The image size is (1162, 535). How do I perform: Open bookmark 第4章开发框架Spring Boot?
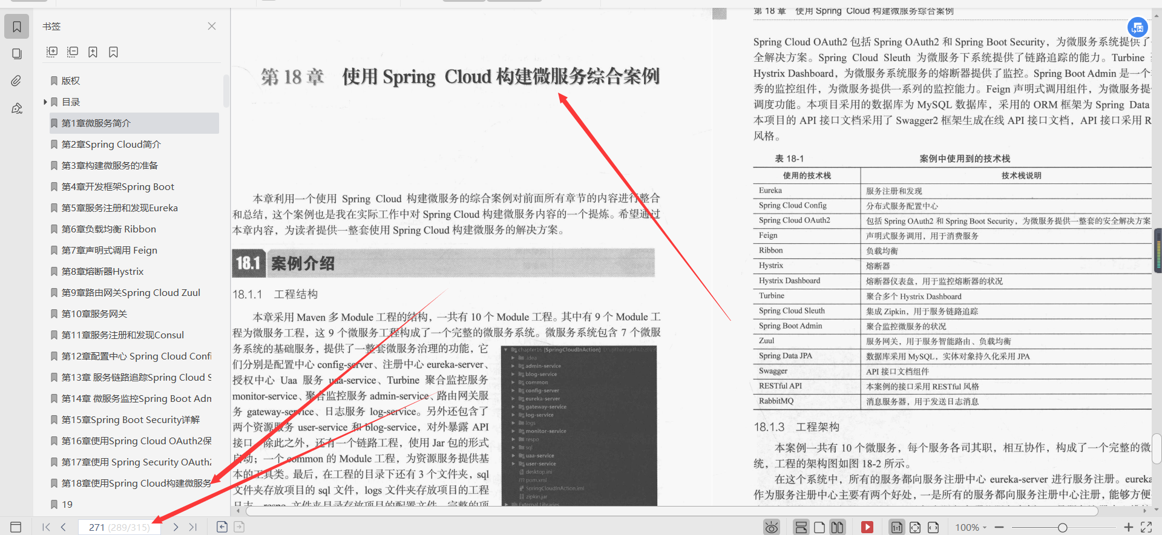click(x=118, y=186)
